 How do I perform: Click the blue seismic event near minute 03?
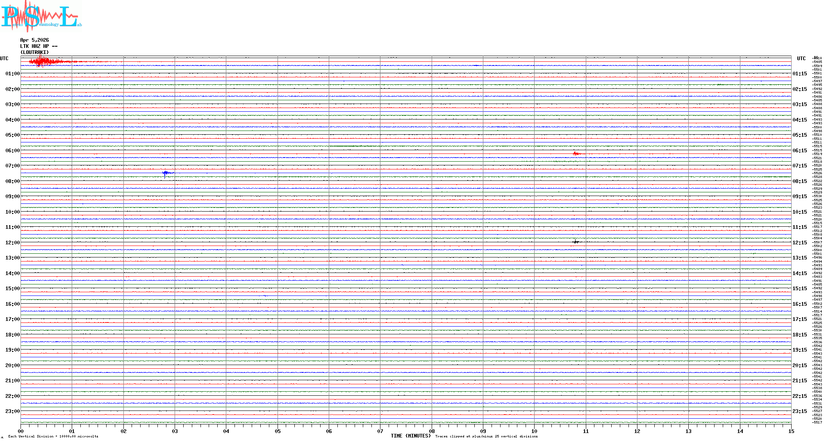click(x=166, y=173)
